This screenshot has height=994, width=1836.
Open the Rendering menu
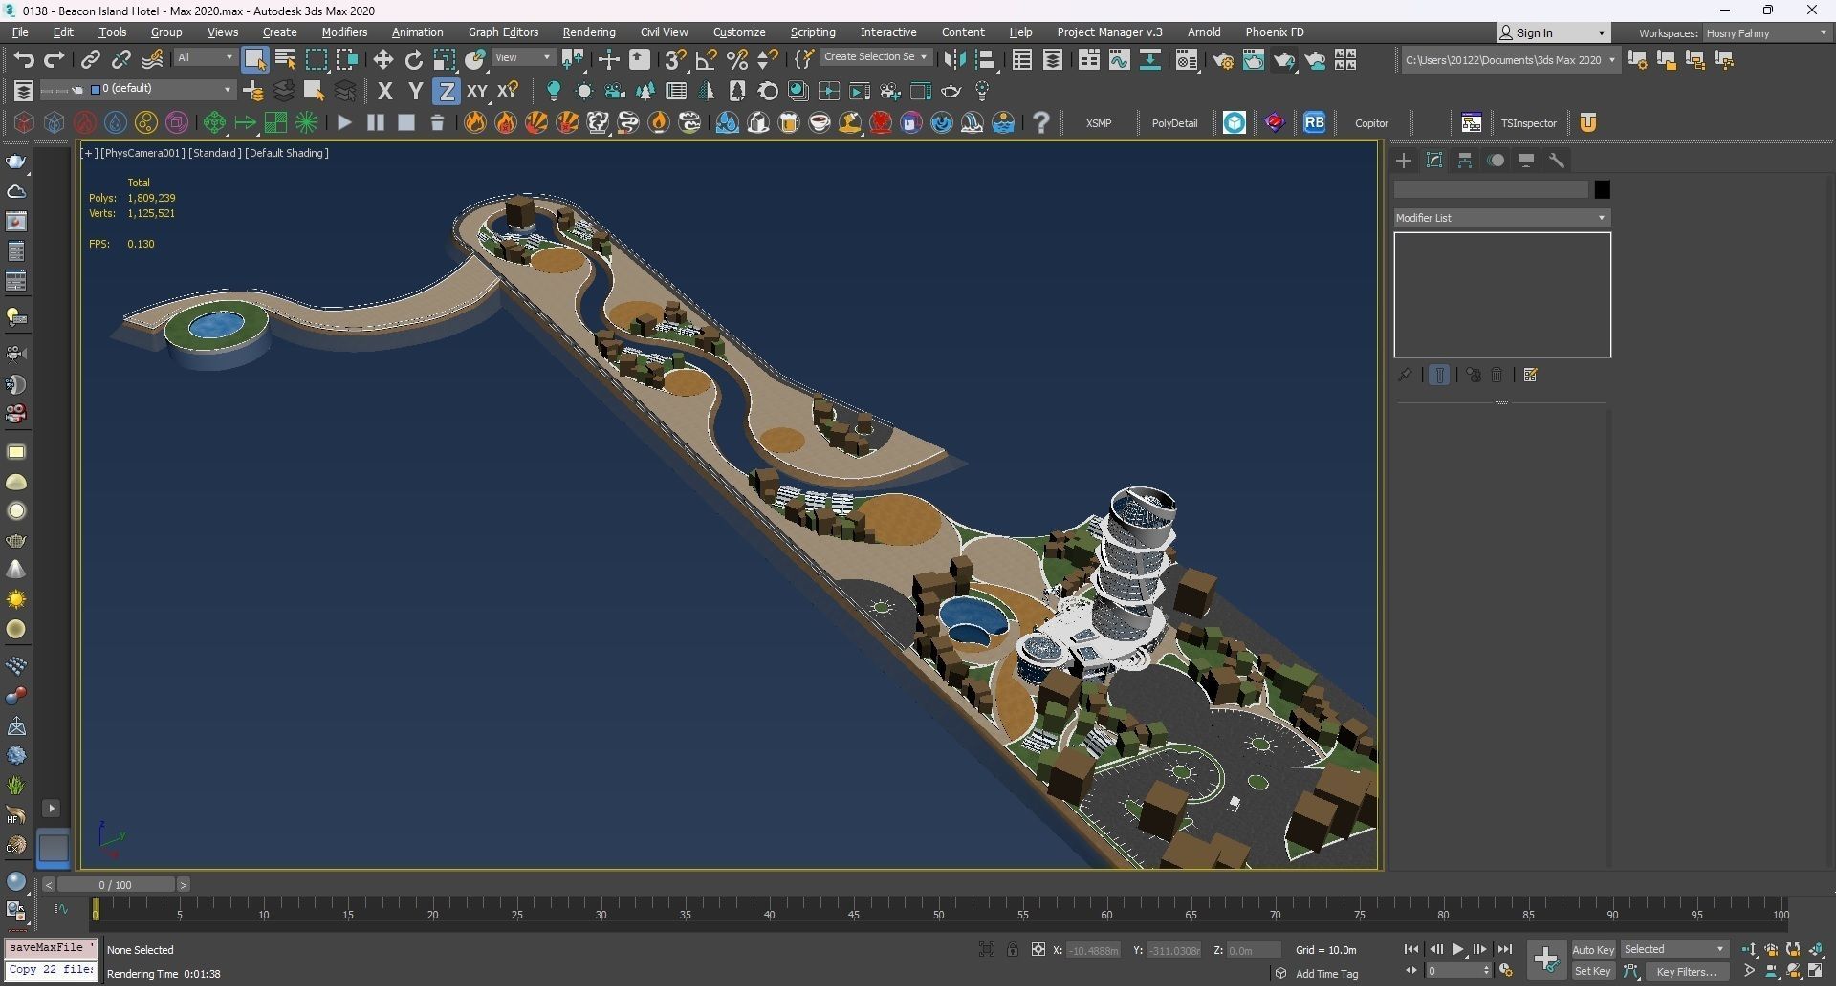pos(588,32)
